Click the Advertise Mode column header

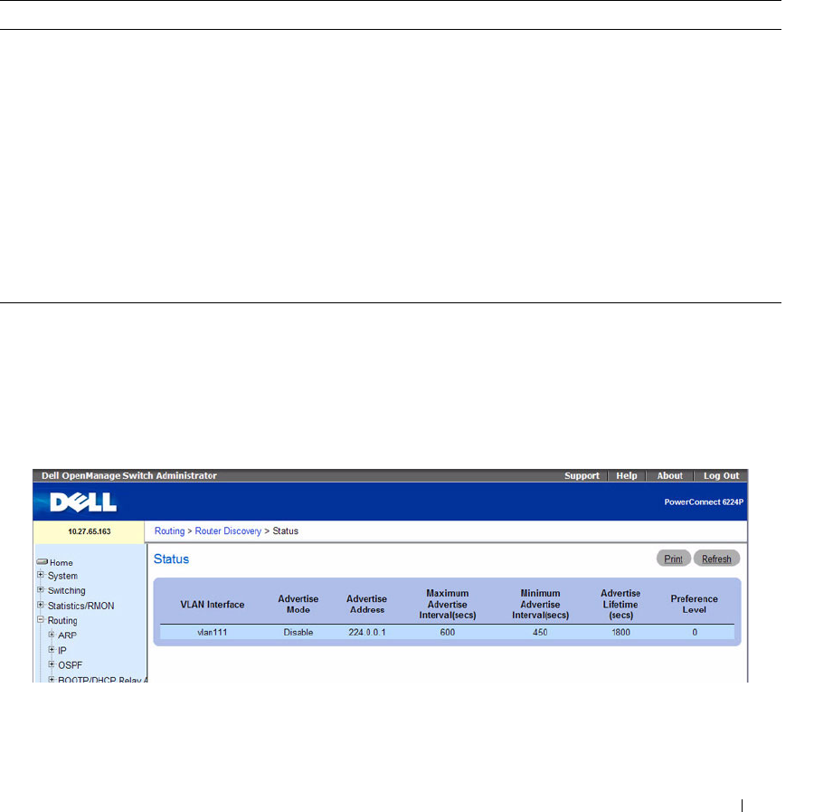click(298, 604)
